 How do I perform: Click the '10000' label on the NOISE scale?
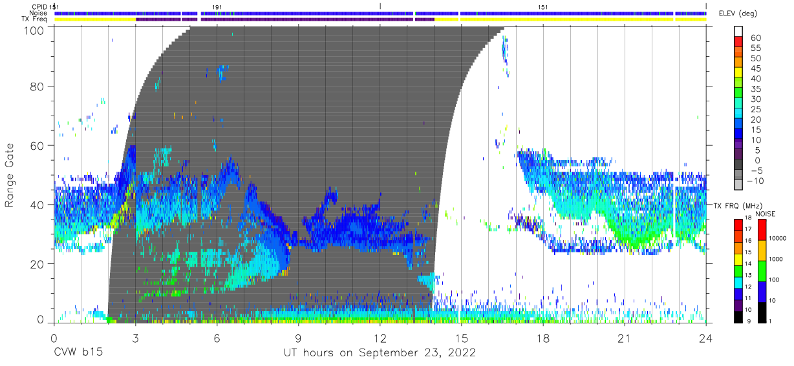(777, 239)
